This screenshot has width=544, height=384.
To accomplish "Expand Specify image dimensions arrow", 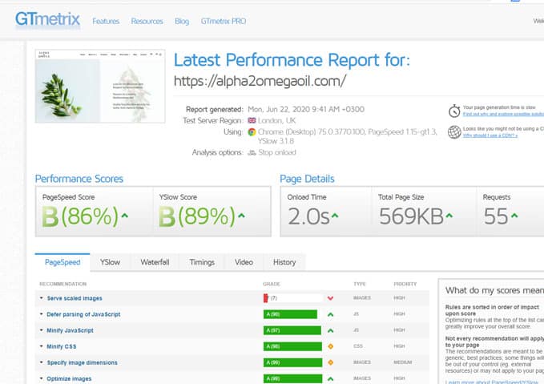I will pyautogui.click(x=42, y=362).
